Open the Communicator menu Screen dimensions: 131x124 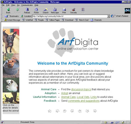[27, 5]
